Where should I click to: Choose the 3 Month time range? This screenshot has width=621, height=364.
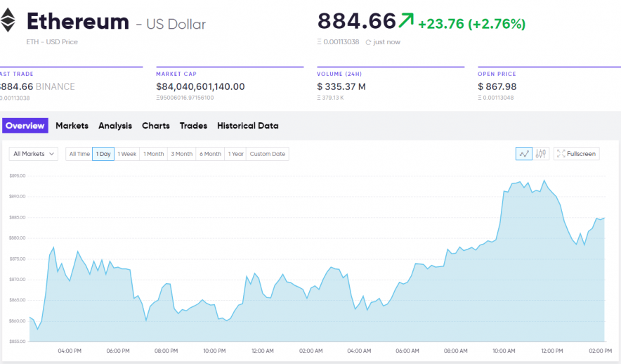coord(181,154)
